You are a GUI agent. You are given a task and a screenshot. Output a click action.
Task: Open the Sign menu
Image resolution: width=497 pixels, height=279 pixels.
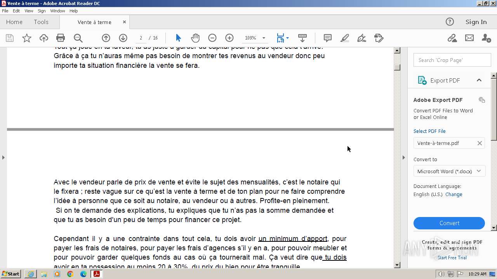point(42,11)
